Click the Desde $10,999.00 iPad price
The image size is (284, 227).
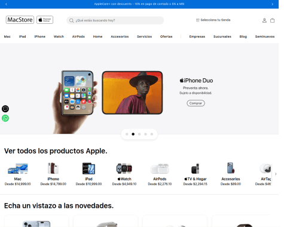[88, 184]
